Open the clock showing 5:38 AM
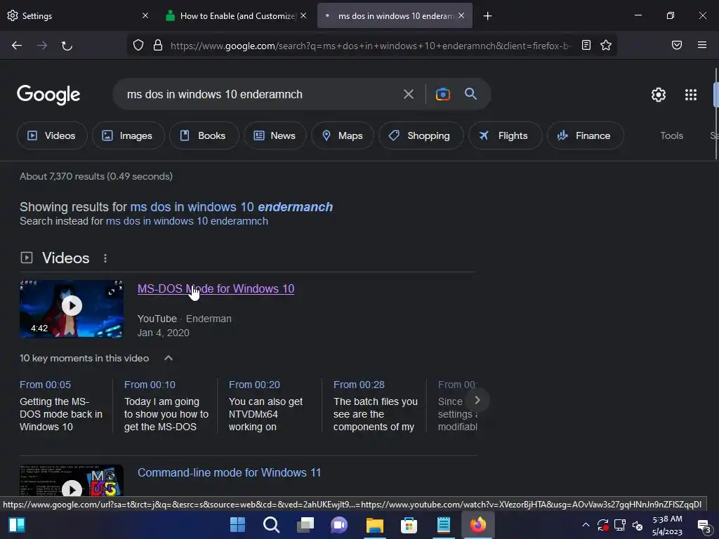Viewport: 719px width, 539px height. click(667, 525)
